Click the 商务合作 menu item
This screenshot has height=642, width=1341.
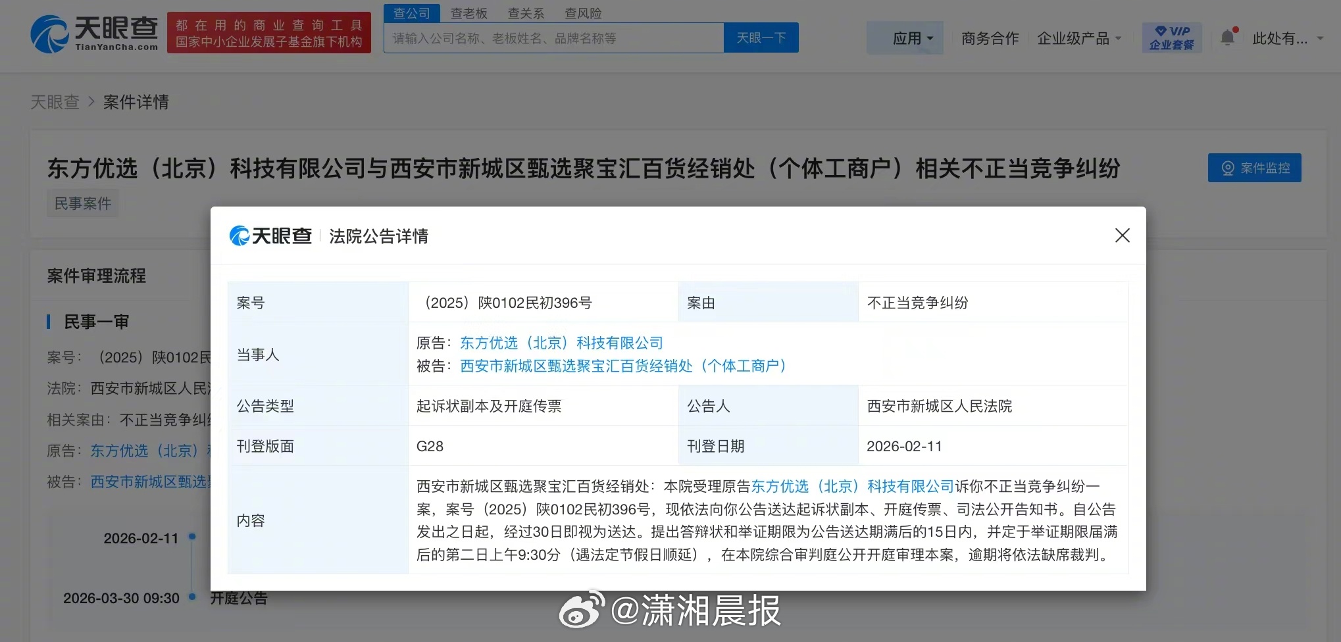click(x=989, y=37)
